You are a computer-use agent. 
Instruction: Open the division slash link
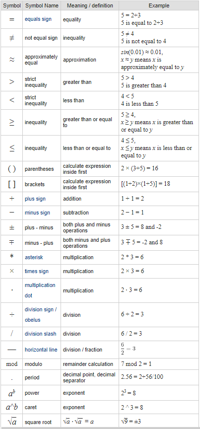click(x=41, y=334)
